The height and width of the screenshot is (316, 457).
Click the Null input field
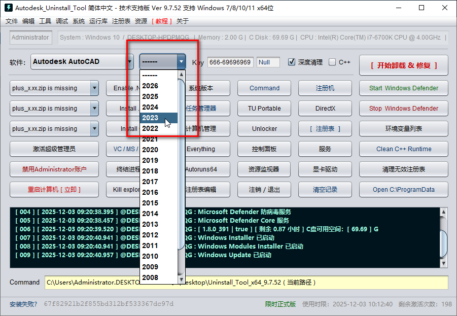(x=268, y=62)
